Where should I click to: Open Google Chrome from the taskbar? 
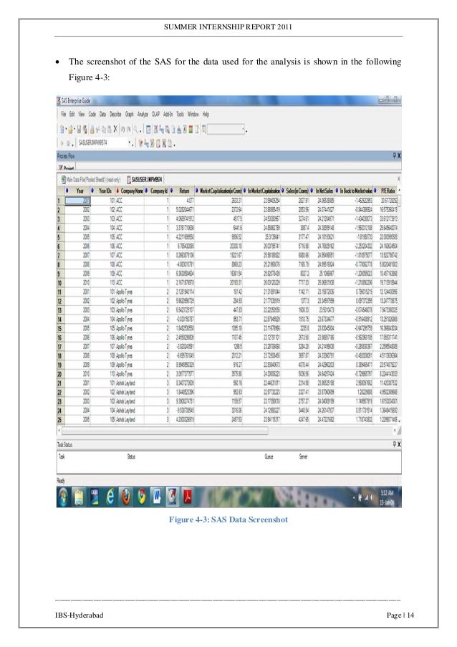[x=142, y=497]
